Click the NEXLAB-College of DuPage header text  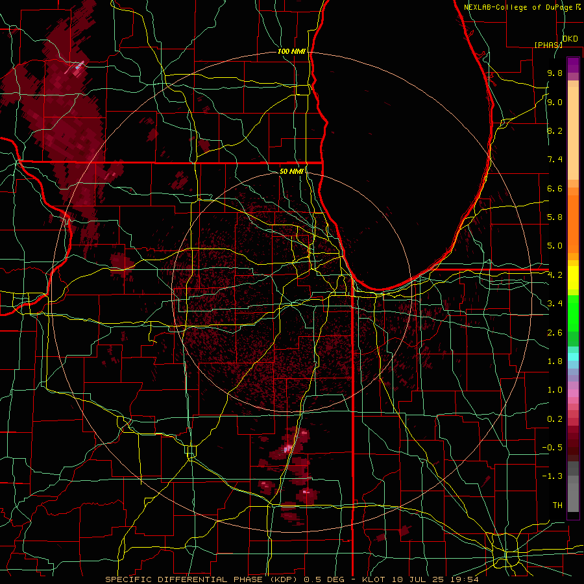click(x=518, y=7)
